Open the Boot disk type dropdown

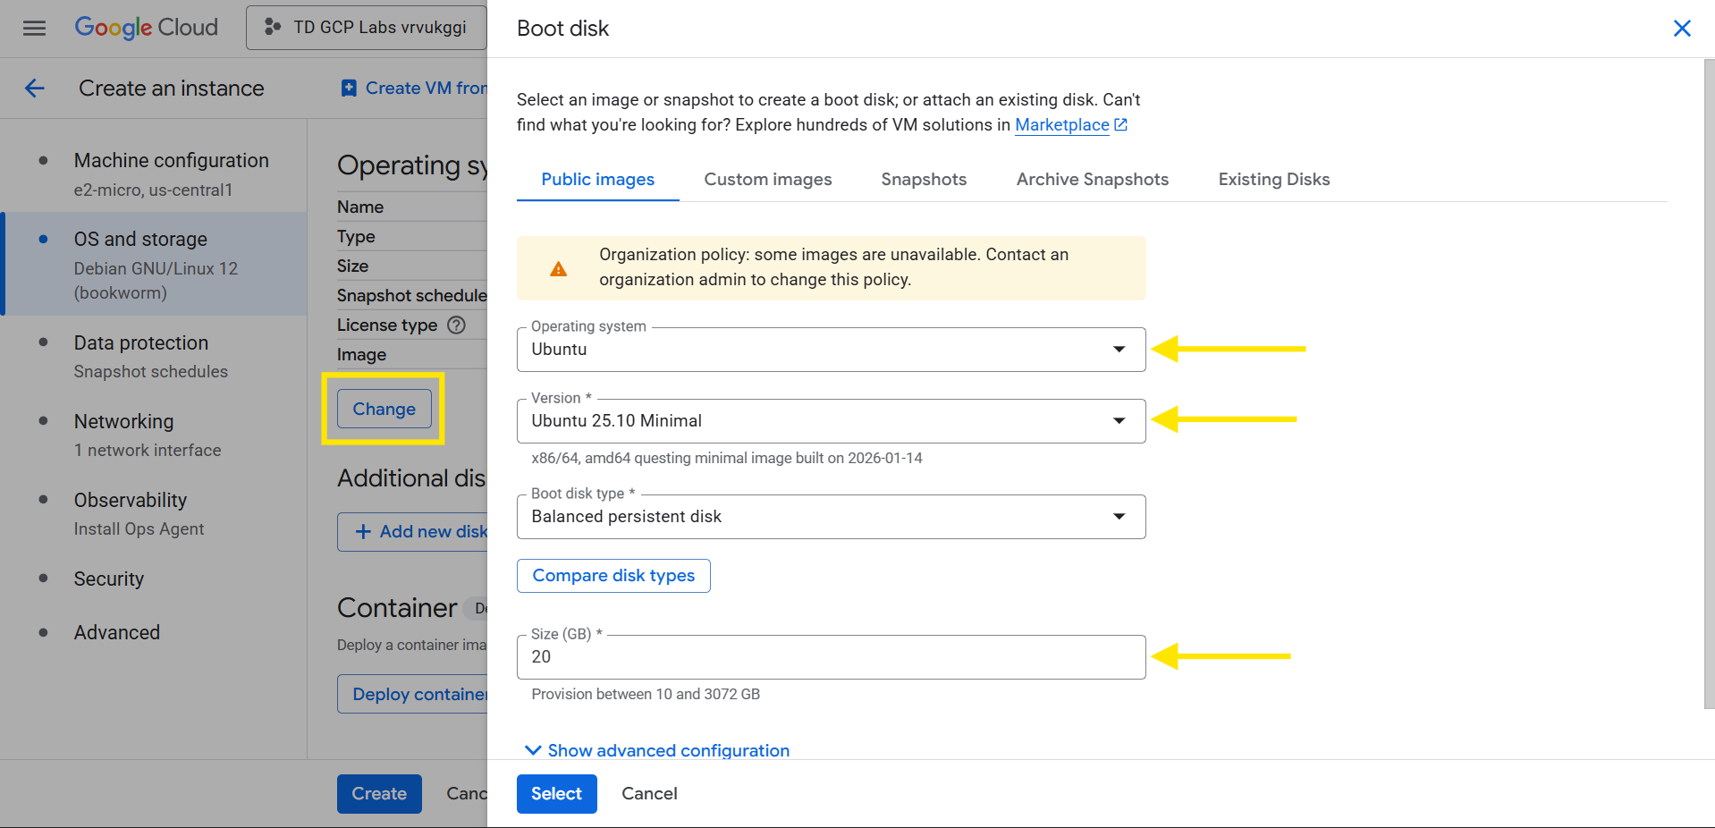point(830,517)
